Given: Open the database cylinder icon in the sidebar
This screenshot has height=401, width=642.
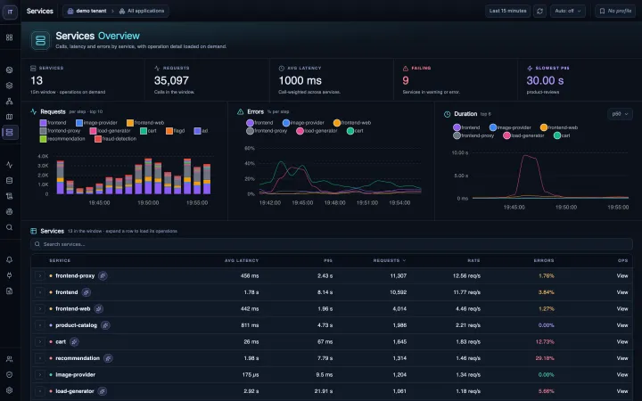Looking at the screenshot, I should click(x=10, y=180).
